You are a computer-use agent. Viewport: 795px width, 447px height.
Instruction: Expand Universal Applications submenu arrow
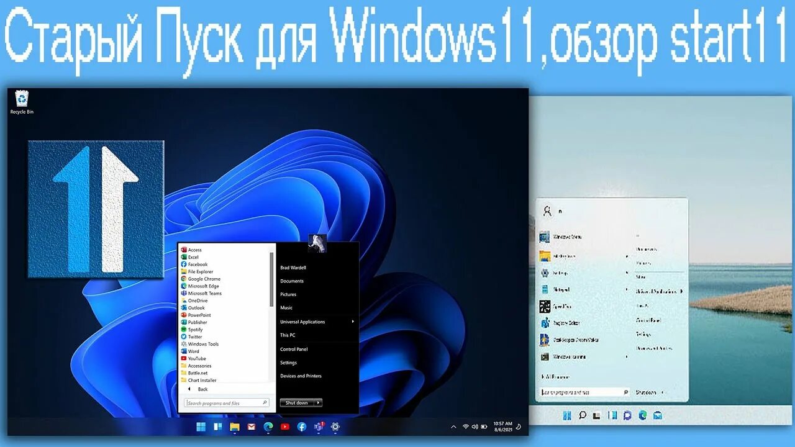353,322
